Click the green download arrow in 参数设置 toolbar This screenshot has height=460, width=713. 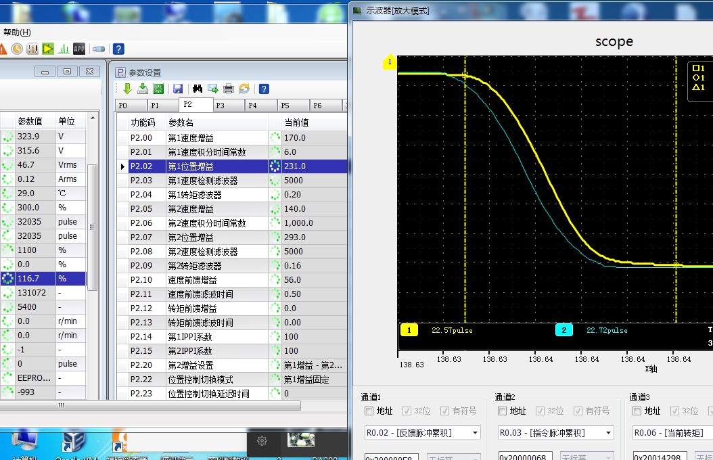tap(127, 89)
